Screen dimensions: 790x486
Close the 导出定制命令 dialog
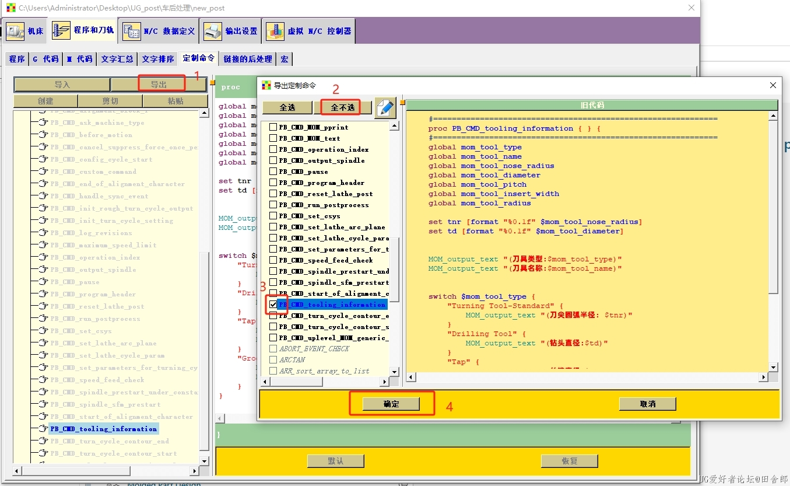tap(773, 85)
